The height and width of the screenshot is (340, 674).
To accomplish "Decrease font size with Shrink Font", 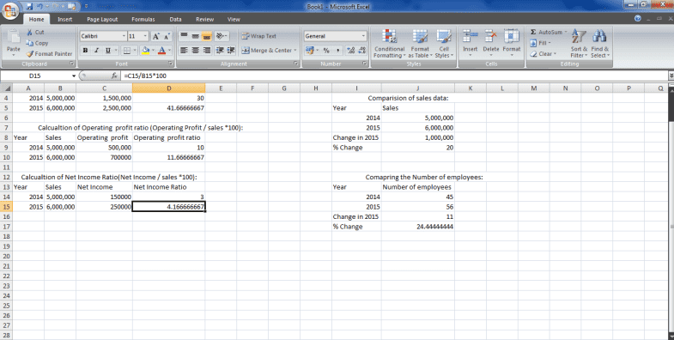I will pyautogui.click(x=167, y=37).
